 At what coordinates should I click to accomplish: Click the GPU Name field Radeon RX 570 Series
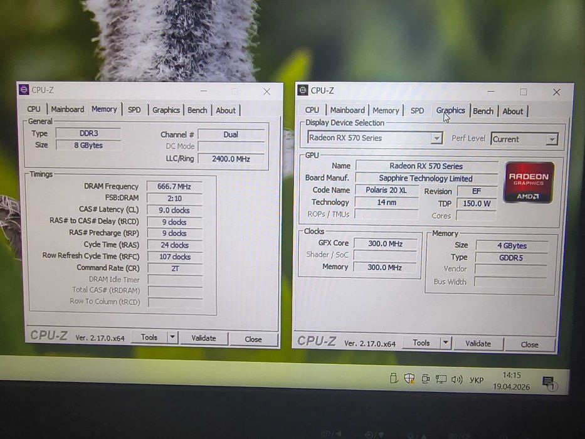coord(426,166)
